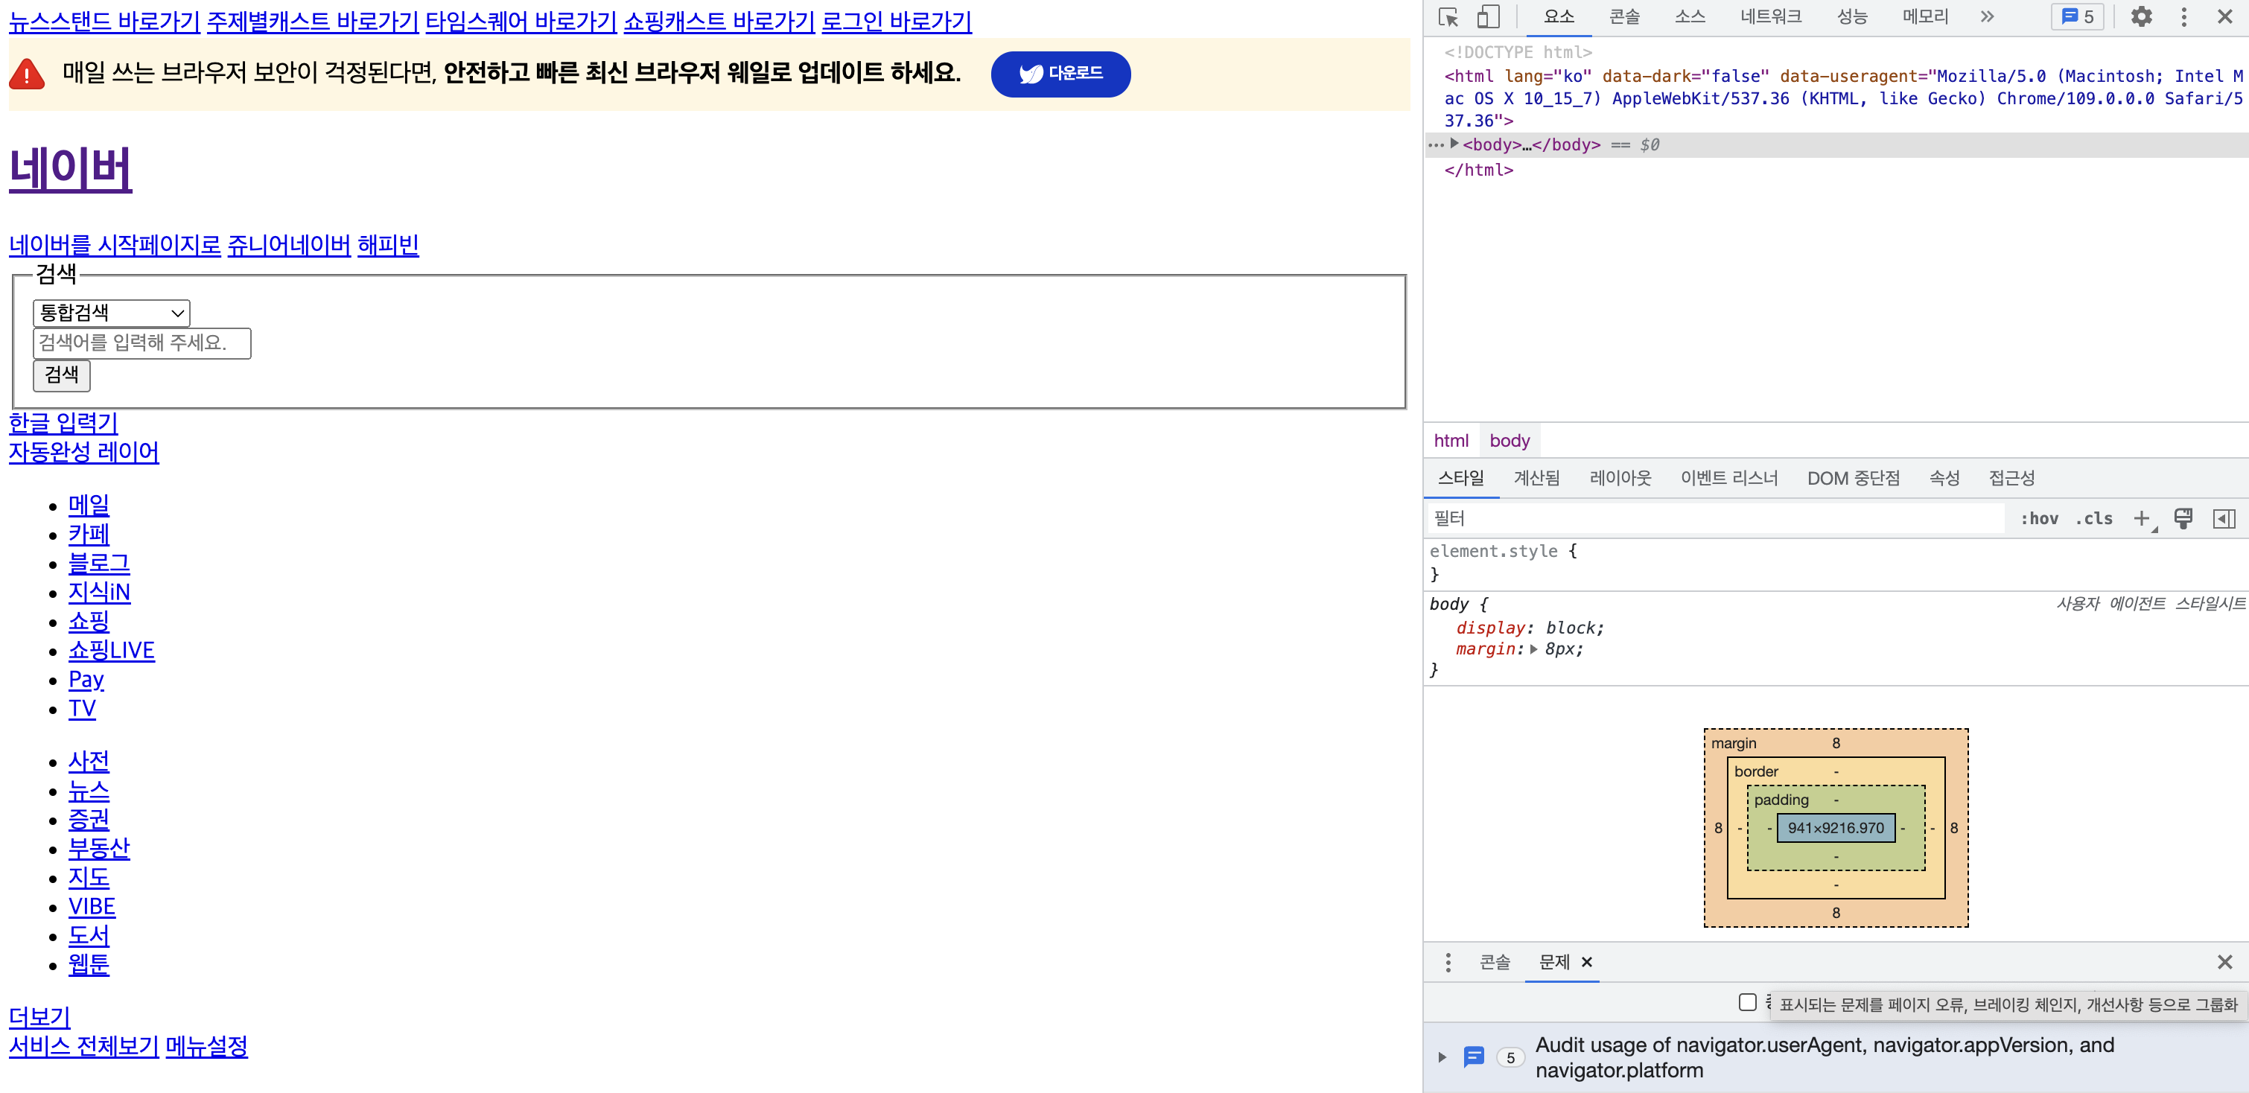The width and height of the screenshot is (2249, 1093).
Task: Open the 통합검색 dropdown
Action: pos(111,313)
